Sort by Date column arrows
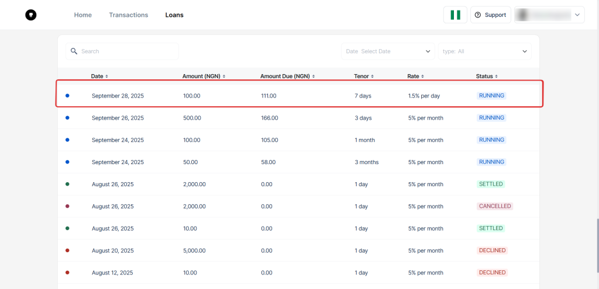This screenshot has height=289, width=599. [106, 76]
